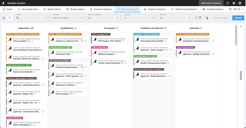Image resolution: width=246 pixels, height=128 pixels.
Task: Click the CREATE button
Action: pos(238,18)
